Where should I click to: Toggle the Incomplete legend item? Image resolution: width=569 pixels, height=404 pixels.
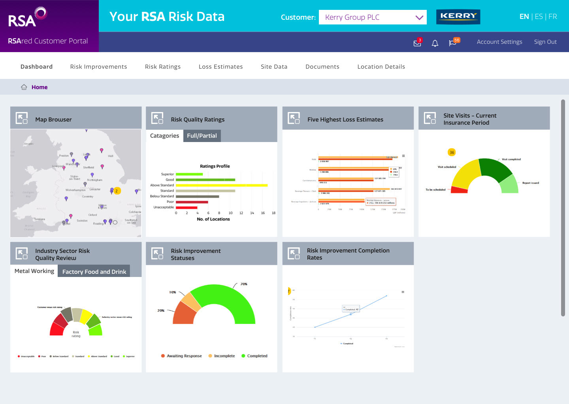[x=221, y=356]
